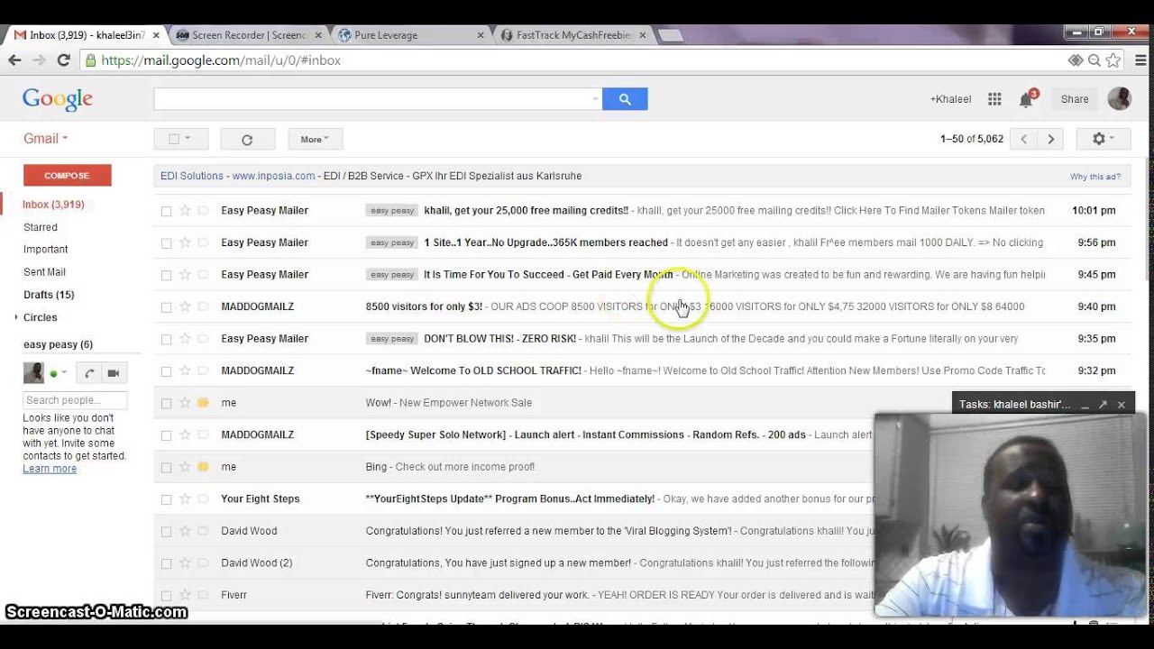Open the Important folder
1154x649 pixels.
pos(46,249)
